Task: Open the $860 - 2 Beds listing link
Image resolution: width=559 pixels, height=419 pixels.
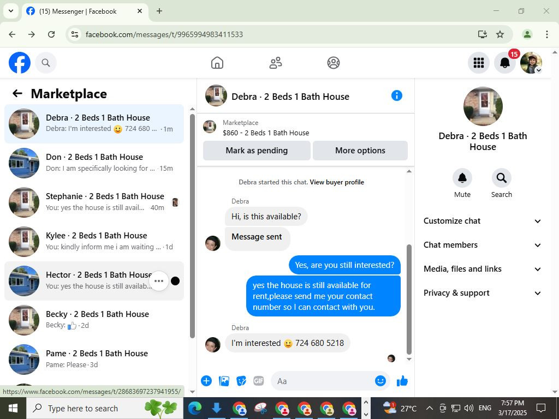Action: pos(266,133)
